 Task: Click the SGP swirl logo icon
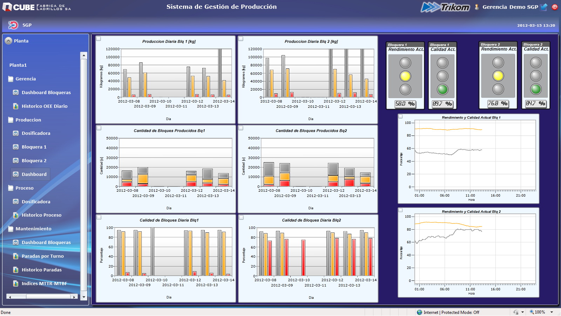[x=13, y=25]
